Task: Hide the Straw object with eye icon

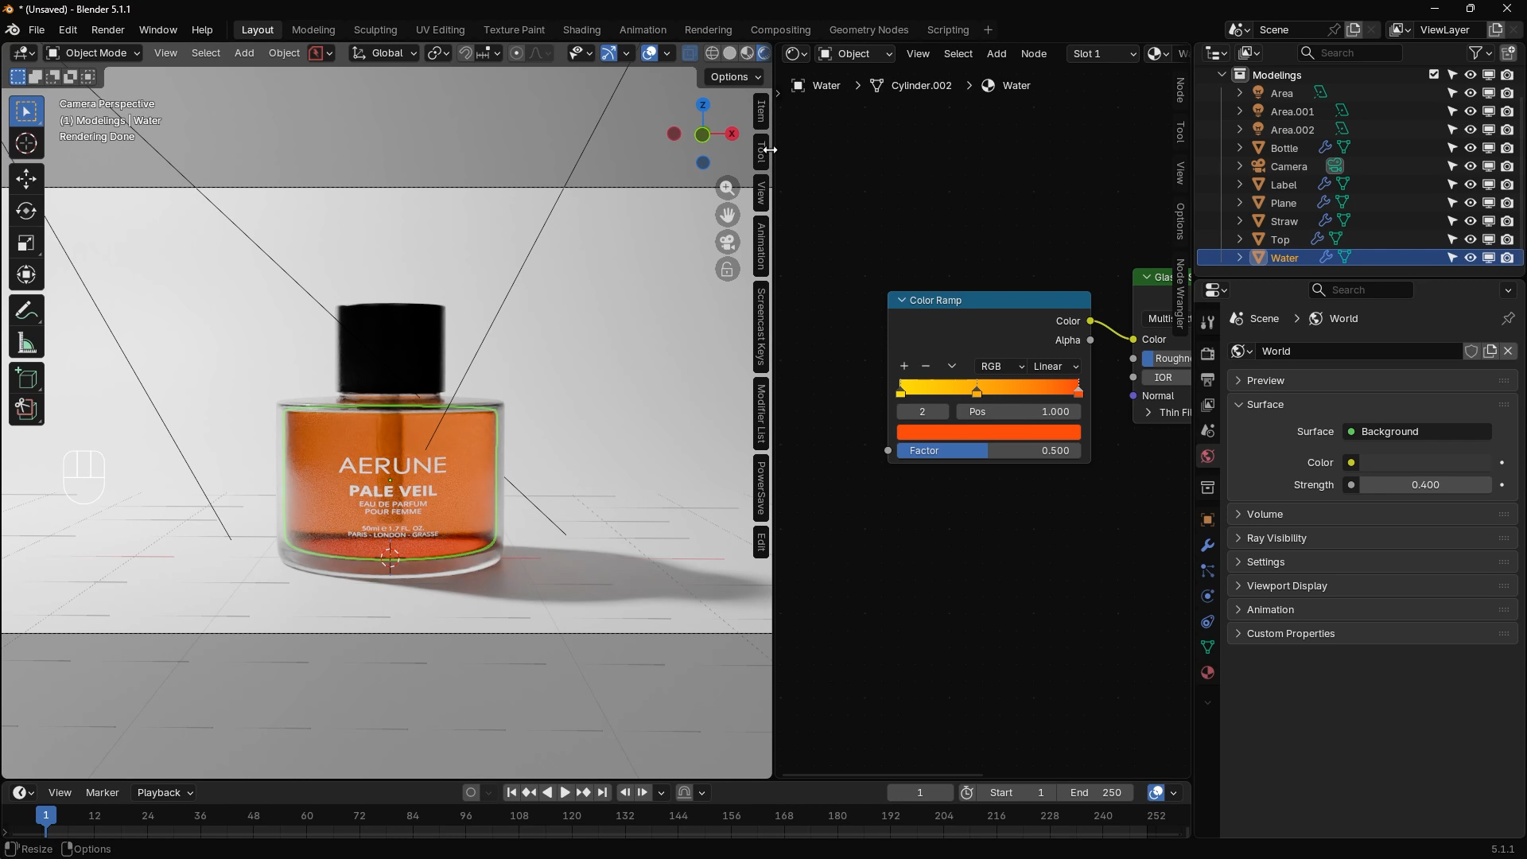Action: pyautogui.click(x=1470, y=221)
